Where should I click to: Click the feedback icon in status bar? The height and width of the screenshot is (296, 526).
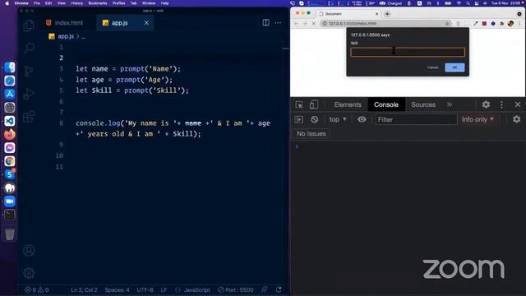pyautogui.click(x=265, y=289)
